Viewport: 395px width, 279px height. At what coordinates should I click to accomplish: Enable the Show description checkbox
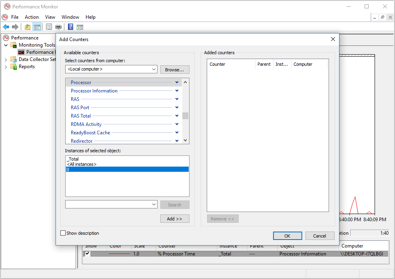[63, 233]
